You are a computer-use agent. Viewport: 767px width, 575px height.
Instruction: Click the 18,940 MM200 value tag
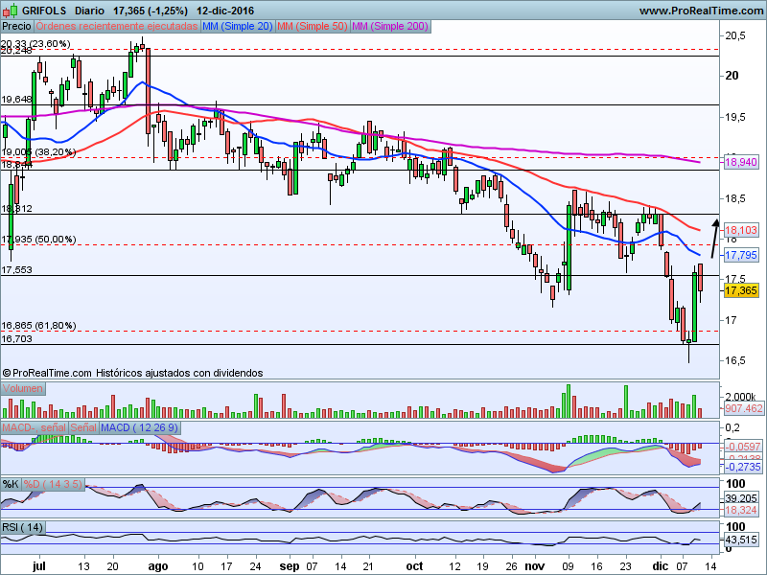click(741, 162)
